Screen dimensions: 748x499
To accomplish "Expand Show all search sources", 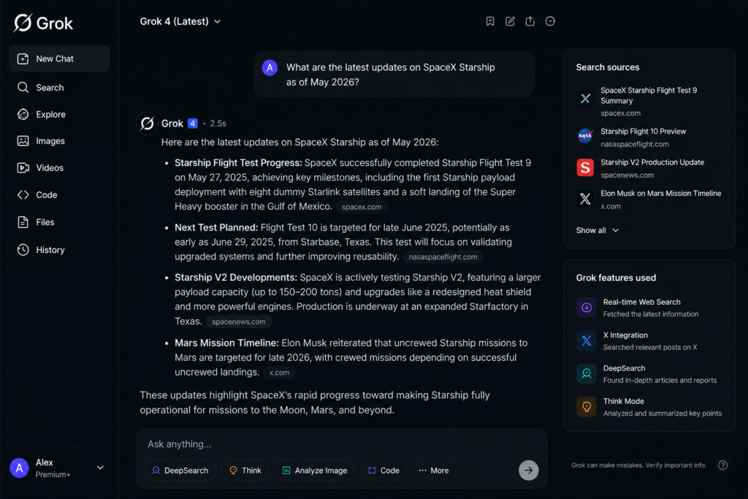I will 598,230.
